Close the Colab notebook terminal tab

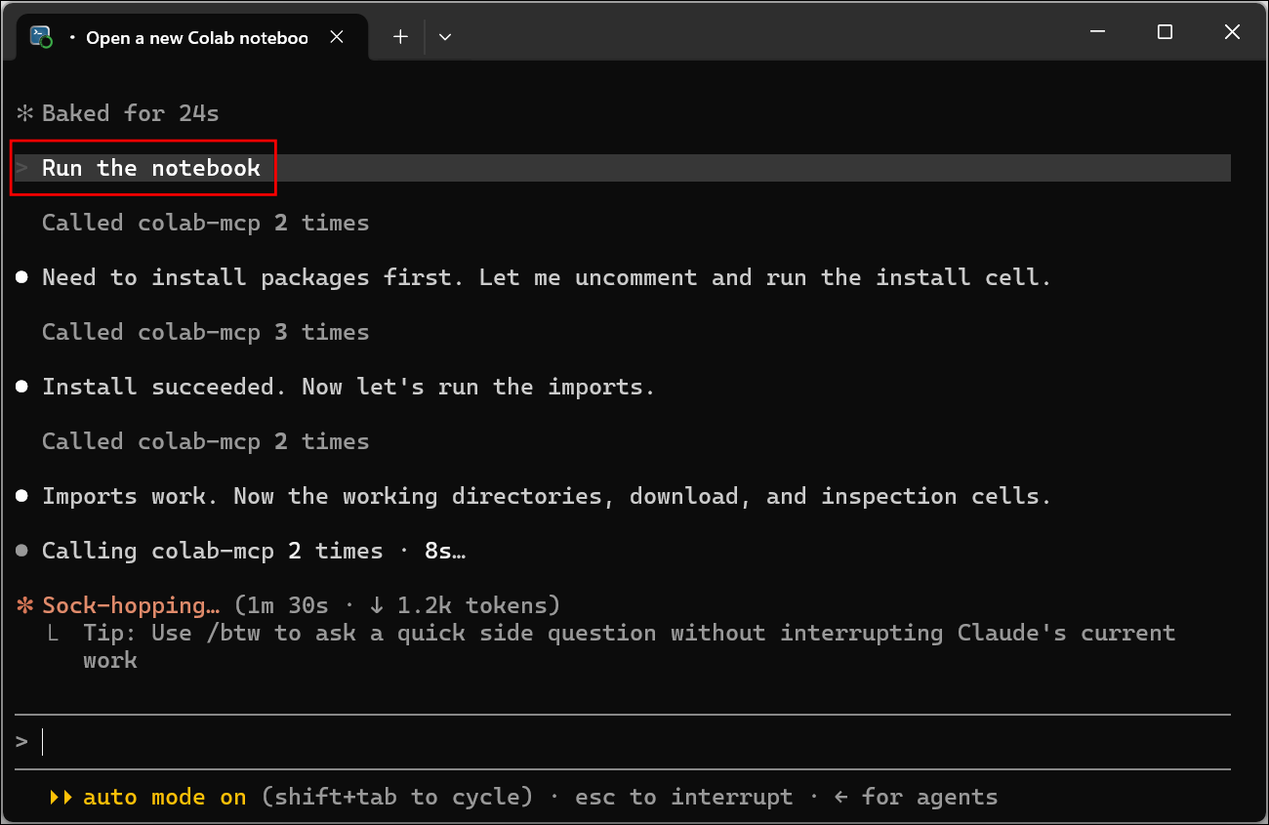337,37
